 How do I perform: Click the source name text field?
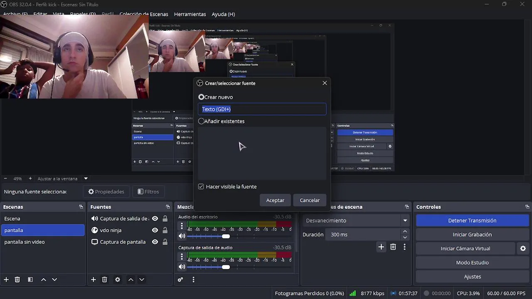pos(262,109)
